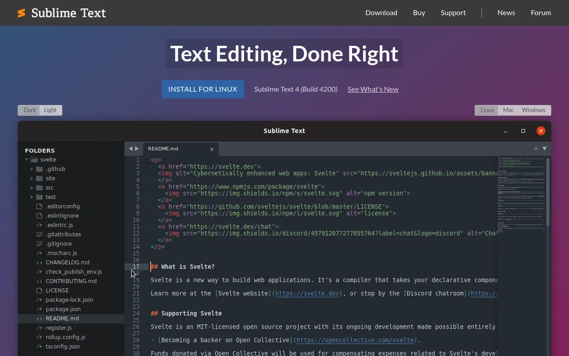The image size is (569, 356).
Task: Switch screenshot theme to Light
Action: coord(50,110)
